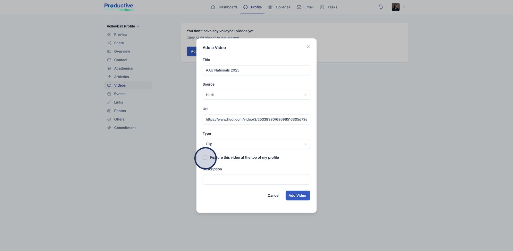Close the Add a Video dialog
This screenshot has width=513, height=251.
coord(308,47)
